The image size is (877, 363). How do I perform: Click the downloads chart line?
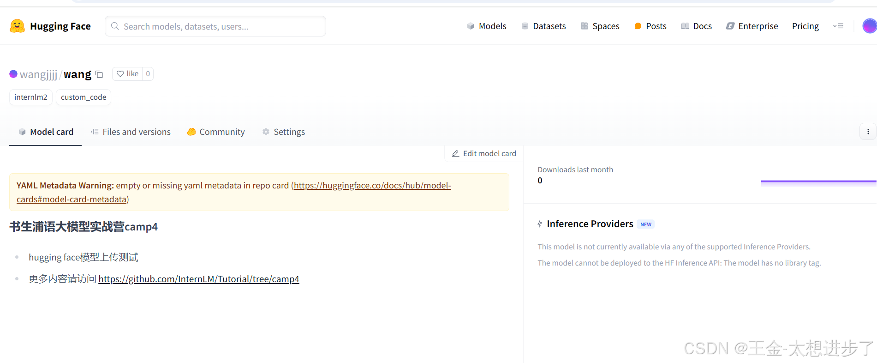pos(818,181)
